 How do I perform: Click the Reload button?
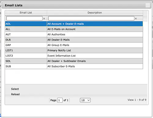tap(15, 94)
